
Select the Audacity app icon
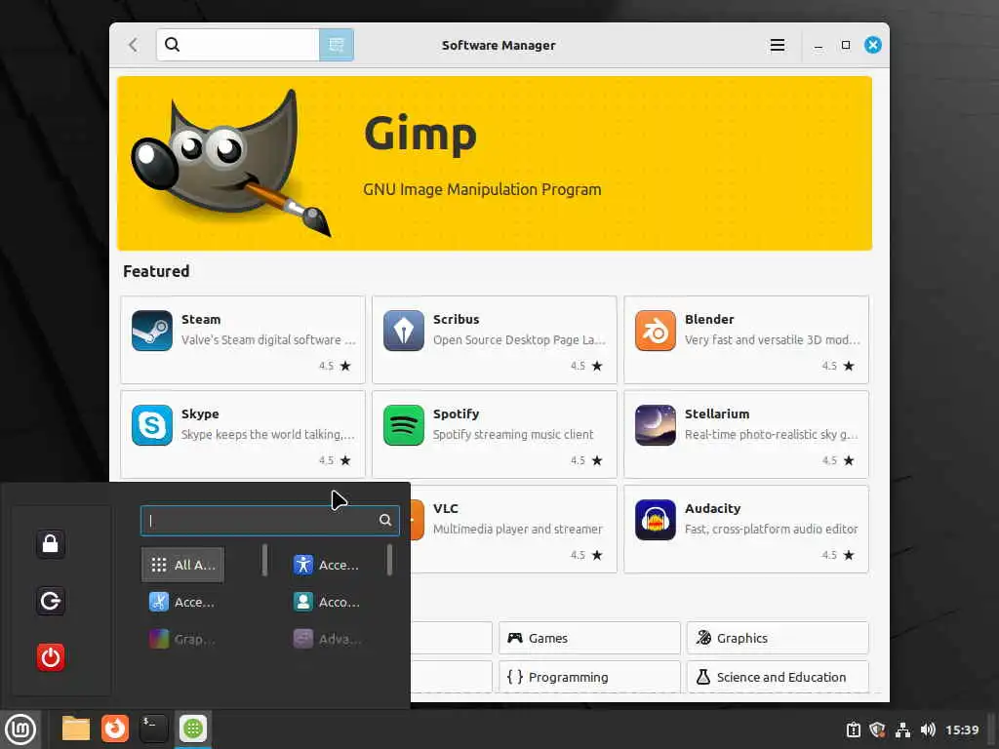coord(655,520)
